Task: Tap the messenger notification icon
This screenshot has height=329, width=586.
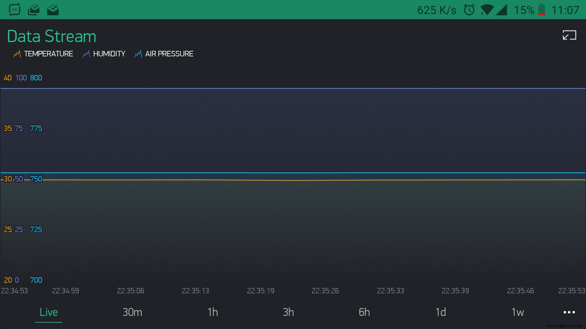Action: pos(14,9)
